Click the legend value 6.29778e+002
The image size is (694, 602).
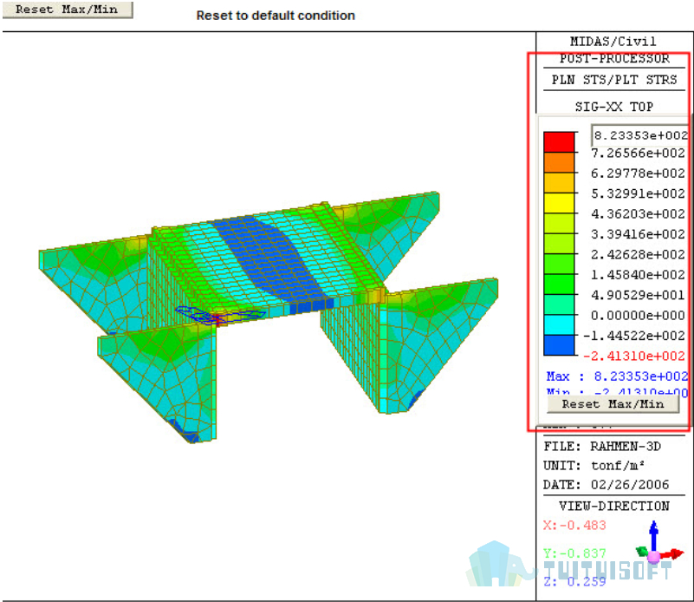point(638,173)
